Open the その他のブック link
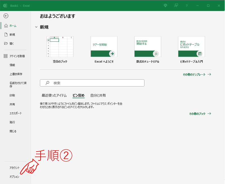This screenshot has height=184, width=225. tap(197, 114)
